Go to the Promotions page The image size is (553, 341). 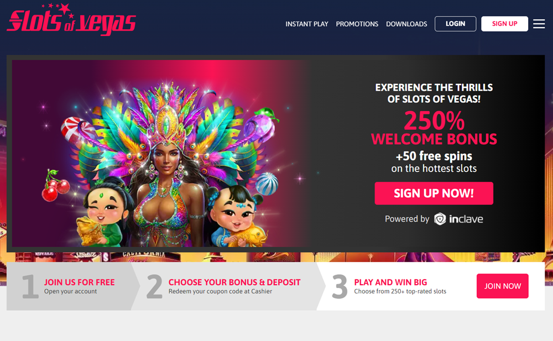pyautogui.click(x=357, y=24)
